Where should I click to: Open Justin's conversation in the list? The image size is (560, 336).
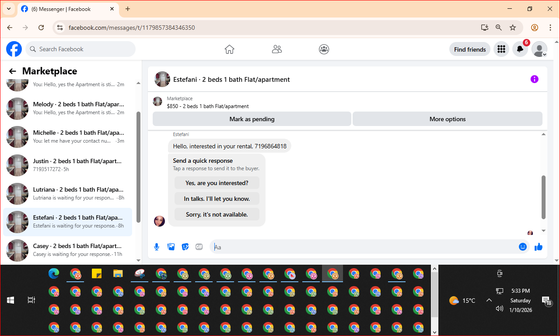[x=68, y=165]
